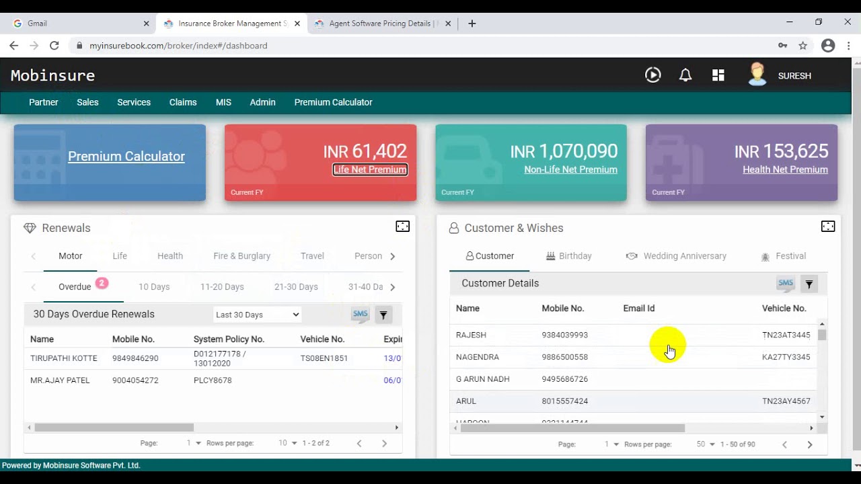Open the Partner menu
861x484 pixels.
[44, 102]
